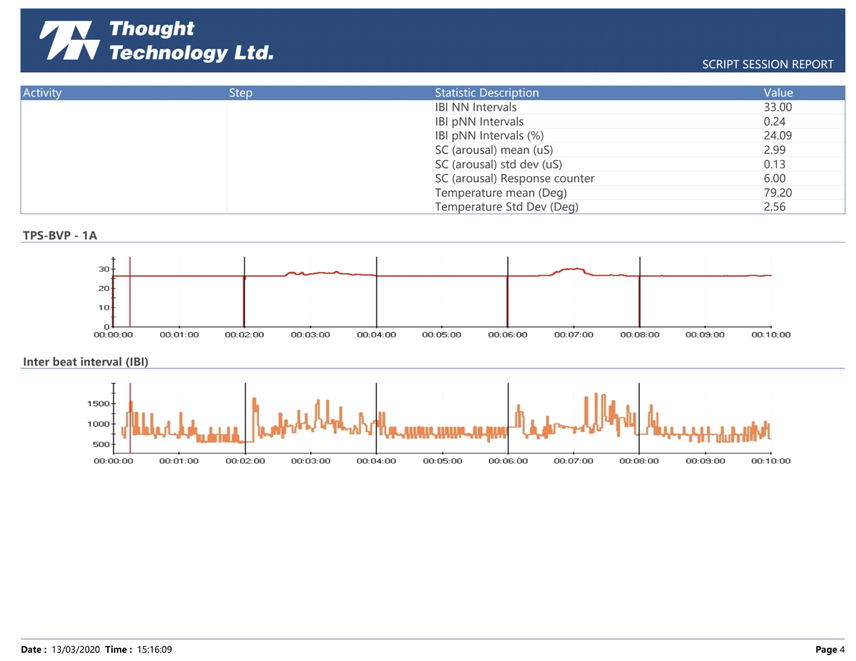Select the IBI NN Intervals row
Viewport: 856px width, 661px height.
coord(476,107)
